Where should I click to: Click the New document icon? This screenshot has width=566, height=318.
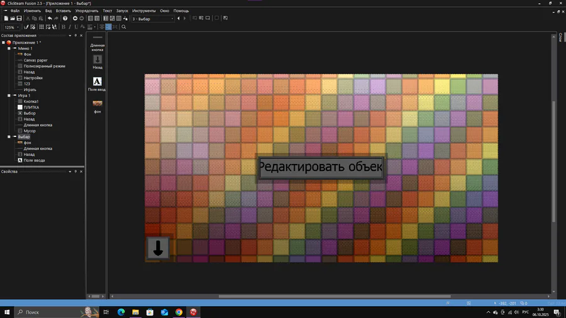(x=6, y=18)
